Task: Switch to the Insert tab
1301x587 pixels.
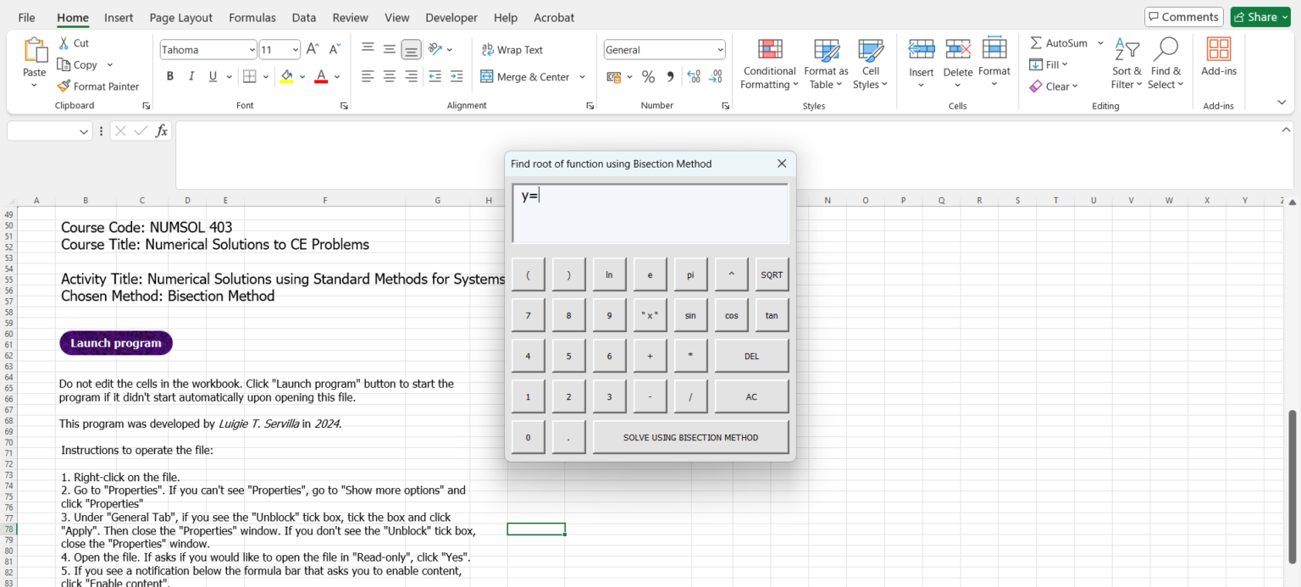Action: point(119,17)
